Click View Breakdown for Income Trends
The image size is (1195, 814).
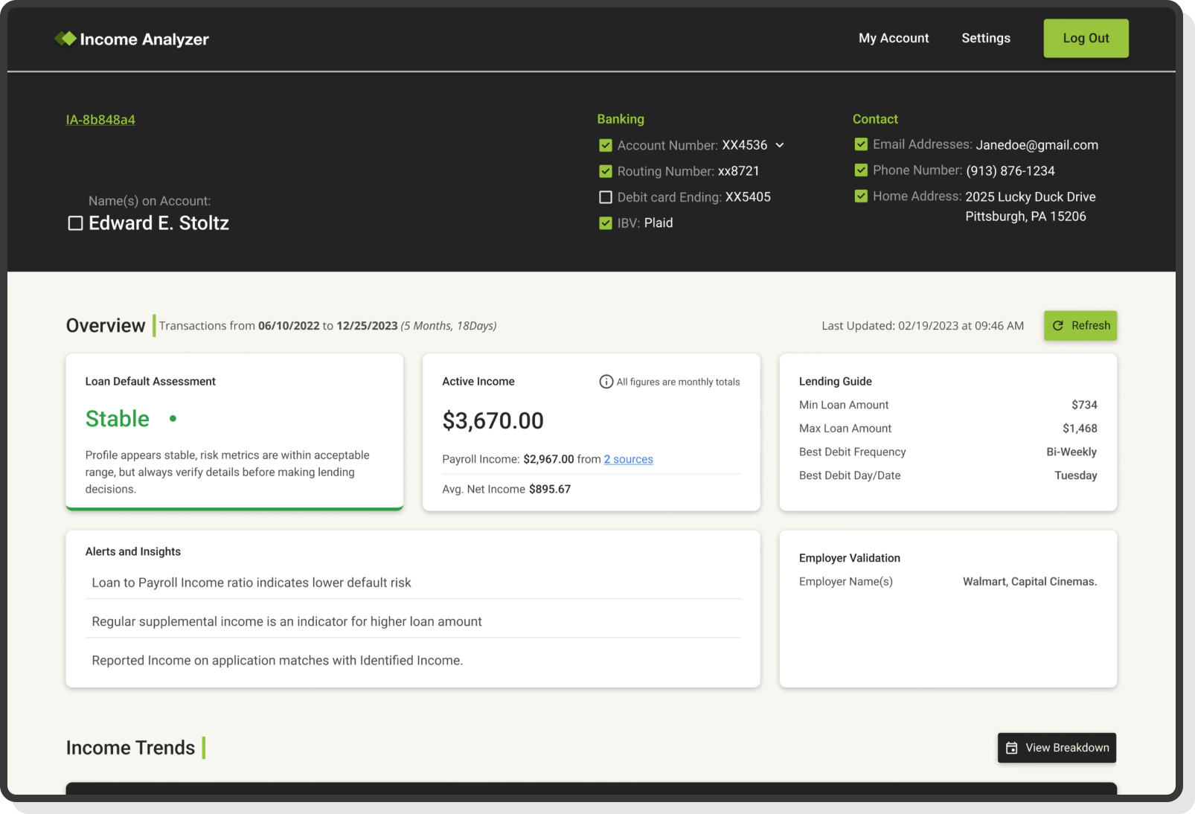pyautogui.click(x=1056, y=748)
